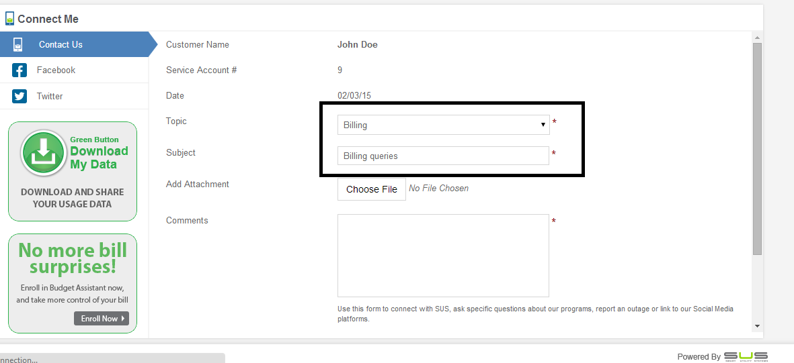Screen dimensions: 794x363
Task: Click the scrollbar down arrow
Action: (757, 325)
